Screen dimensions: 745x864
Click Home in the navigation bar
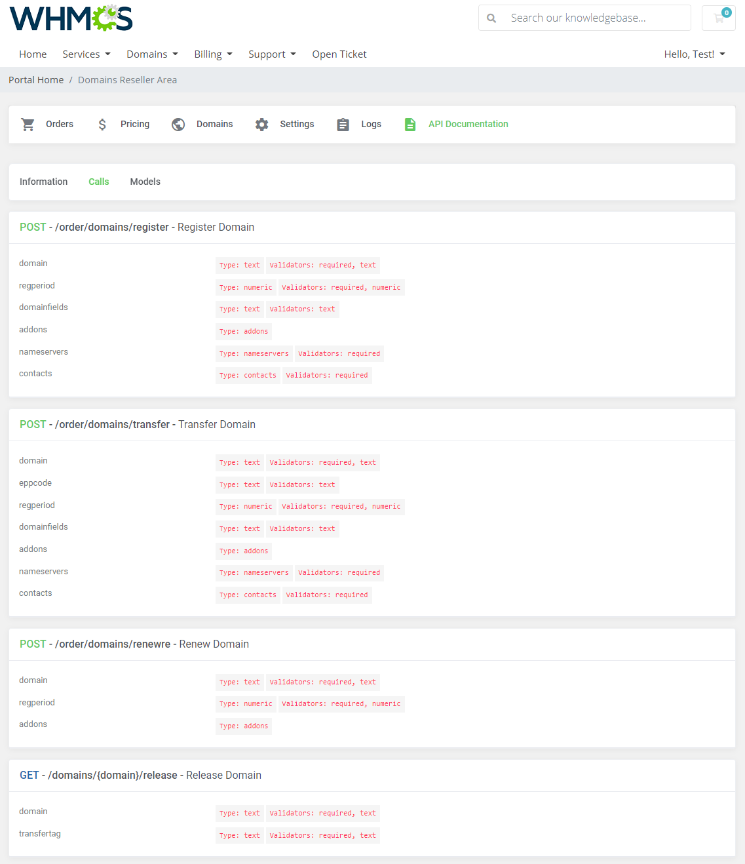pos(33,54)
